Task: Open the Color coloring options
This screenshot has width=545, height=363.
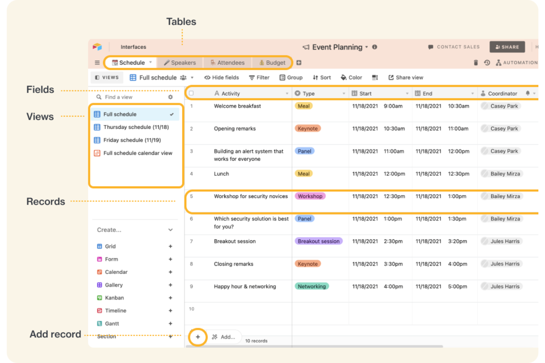Action: 351,77
